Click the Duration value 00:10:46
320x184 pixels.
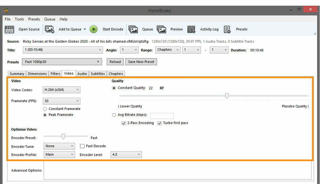click(x=257, y=50)
